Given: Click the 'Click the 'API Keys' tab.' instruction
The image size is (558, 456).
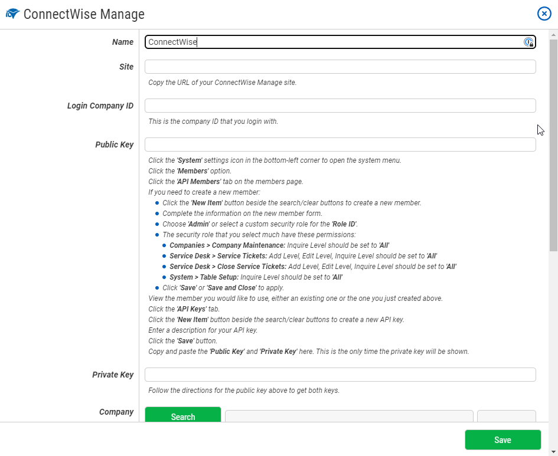Looking at the screenshot, I should tap(184, 309).
